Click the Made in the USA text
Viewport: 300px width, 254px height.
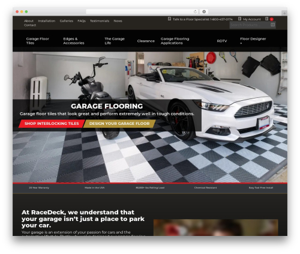click(94, 188)
